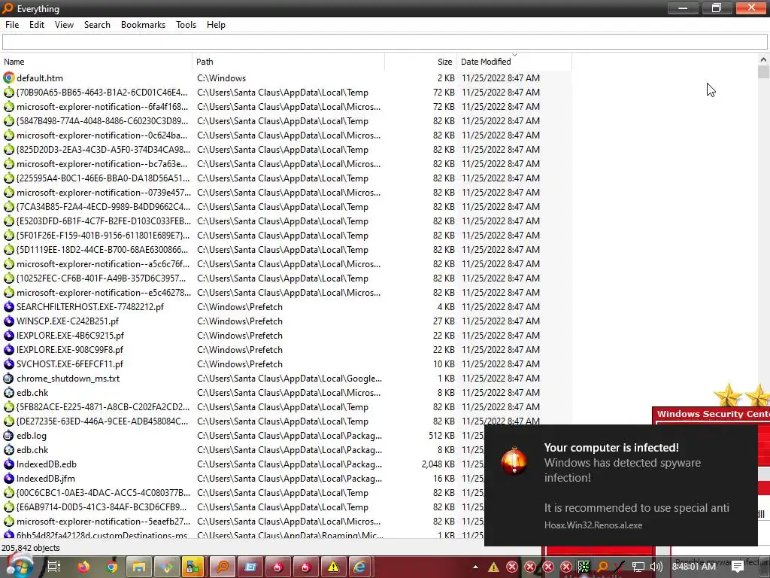
Task: Click the Everything magnifier tray icon
Action: pos(602,567)
